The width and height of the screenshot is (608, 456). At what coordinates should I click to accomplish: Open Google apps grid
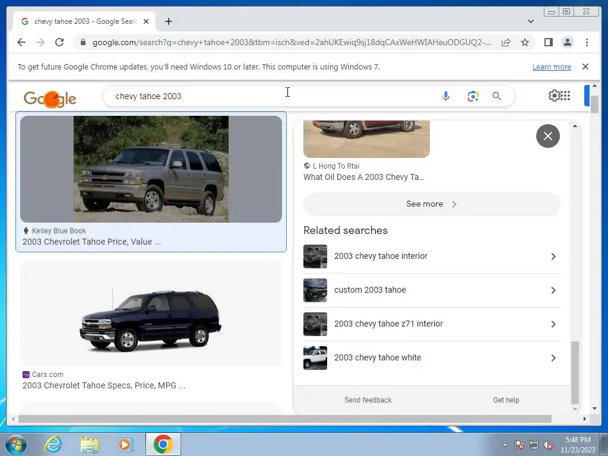click(x=565, y=96)
